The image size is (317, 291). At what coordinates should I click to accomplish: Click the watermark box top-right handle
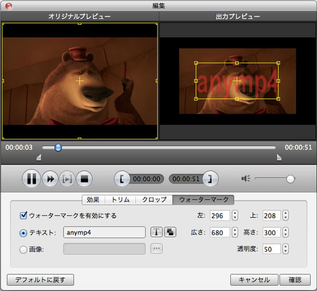(x=278, y=63)
